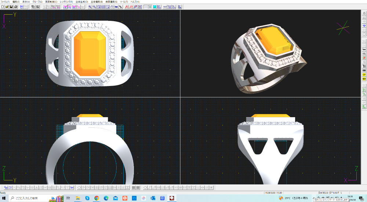Click the Print icon in the toolbar
Image resolution: width=367 pixels, height=202 pixels.
[x=16, y=7]
